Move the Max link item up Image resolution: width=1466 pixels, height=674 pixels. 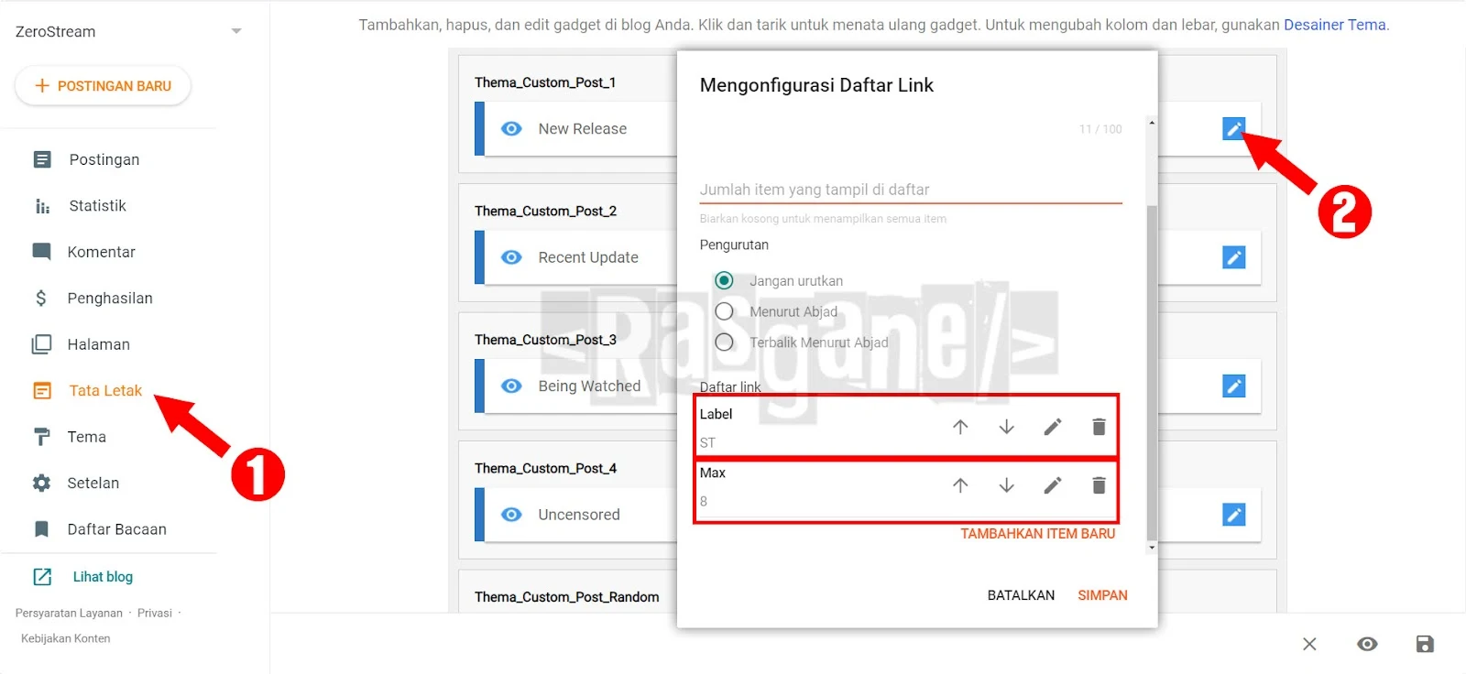click(x=960, y=485)
